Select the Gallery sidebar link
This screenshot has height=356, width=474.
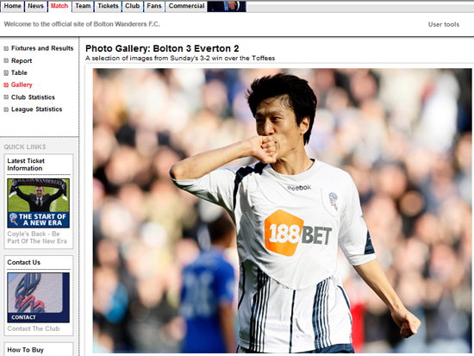point(22,85)
